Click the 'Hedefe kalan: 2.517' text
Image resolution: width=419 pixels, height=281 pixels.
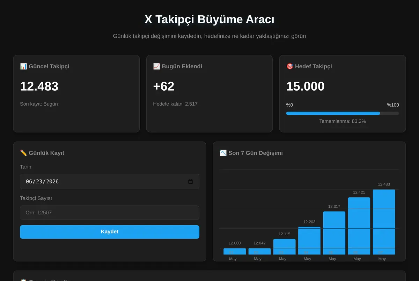click(175, 104)
